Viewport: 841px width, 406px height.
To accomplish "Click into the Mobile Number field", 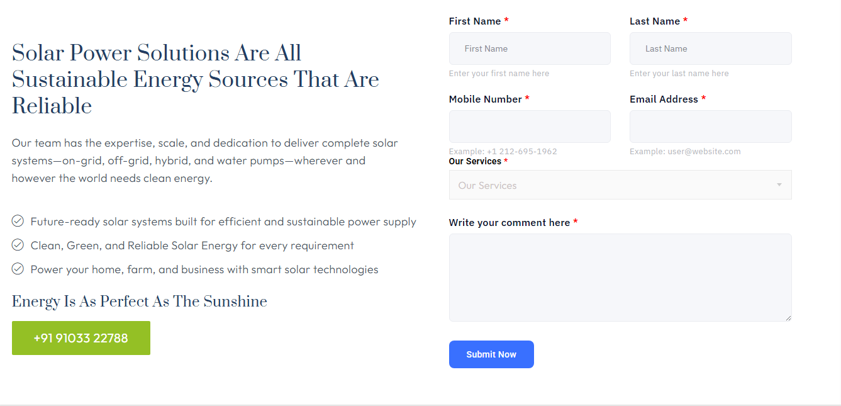I will pyautogui.click(x=529, y=127).
